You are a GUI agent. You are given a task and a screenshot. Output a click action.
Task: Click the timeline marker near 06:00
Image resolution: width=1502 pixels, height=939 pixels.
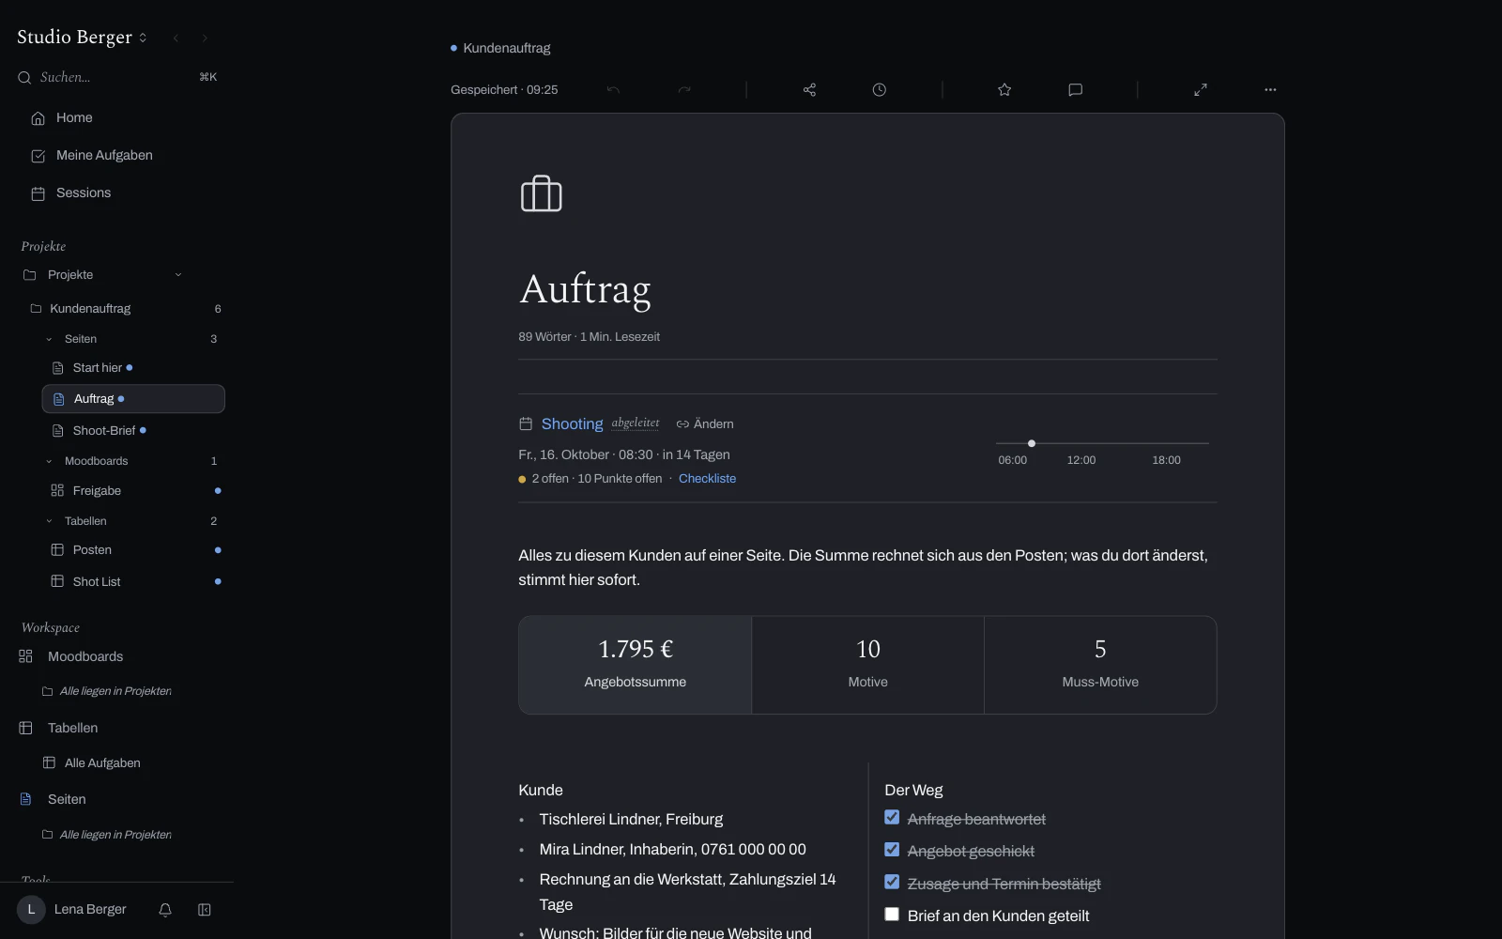click(1032, 443)
